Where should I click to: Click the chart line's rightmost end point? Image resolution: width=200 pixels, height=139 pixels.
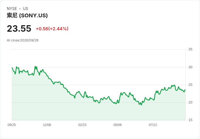[185, 90]
